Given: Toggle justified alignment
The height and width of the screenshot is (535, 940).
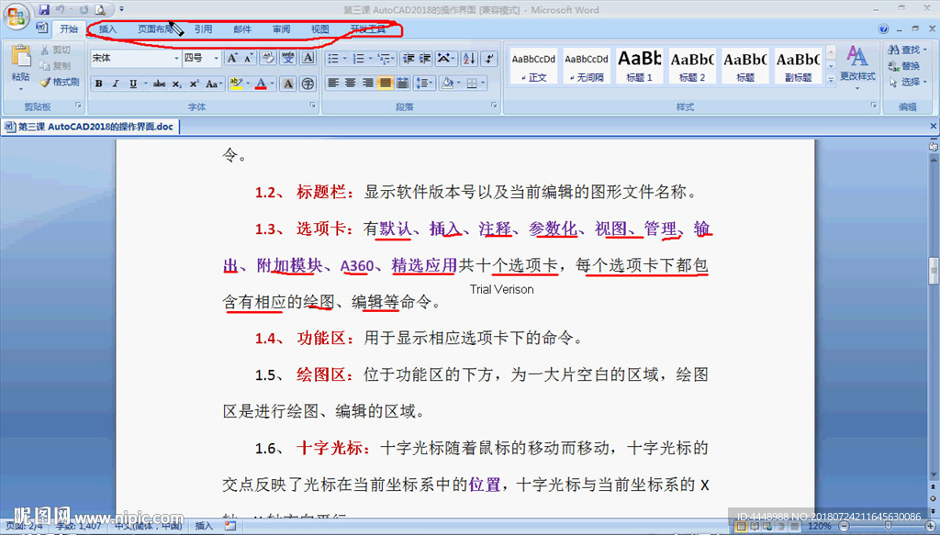Looking at the screenshot, I should click(x=386, y=84).
